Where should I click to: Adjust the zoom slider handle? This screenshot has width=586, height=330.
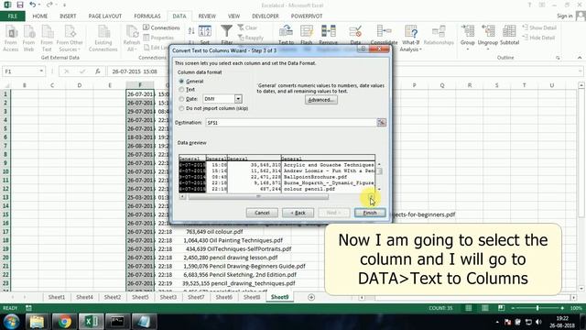pyautogui.click(x=537, y=308)
